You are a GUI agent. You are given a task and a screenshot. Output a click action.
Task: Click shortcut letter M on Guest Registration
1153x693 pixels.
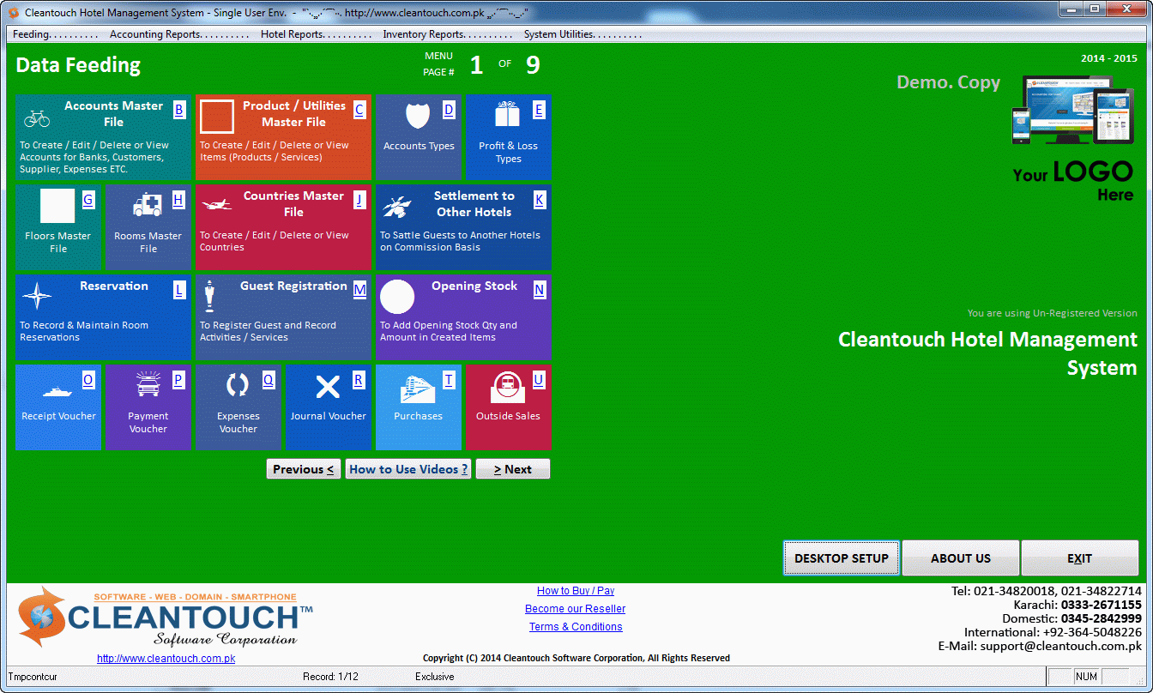point(359,290)
